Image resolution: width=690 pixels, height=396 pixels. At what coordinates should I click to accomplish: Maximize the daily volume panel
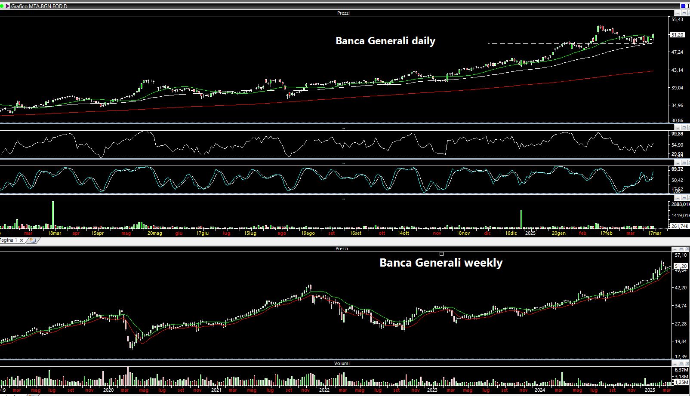point(684,198)
